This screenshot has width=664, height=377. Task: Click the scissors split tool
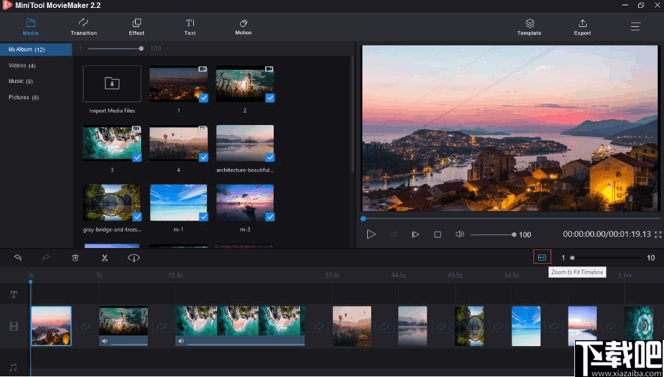(105, 257)
